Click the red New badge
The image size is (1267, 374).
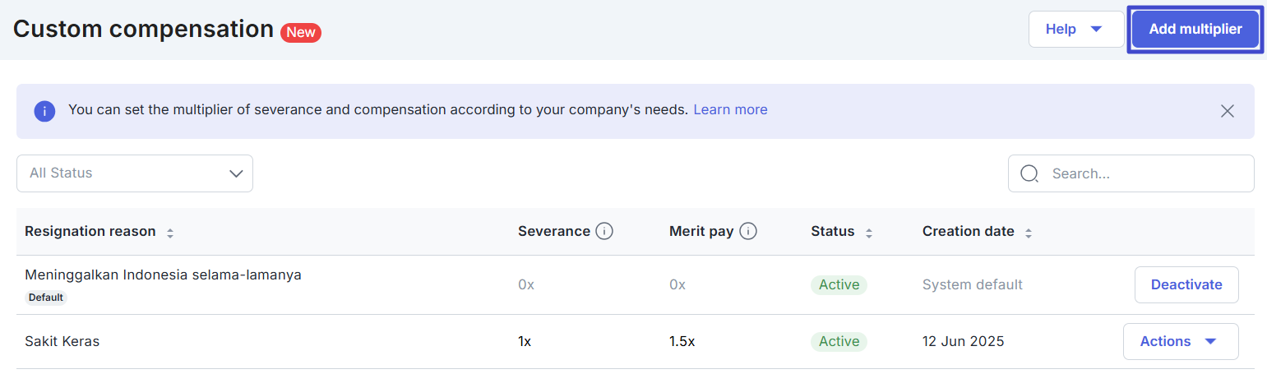pos(300,32)
